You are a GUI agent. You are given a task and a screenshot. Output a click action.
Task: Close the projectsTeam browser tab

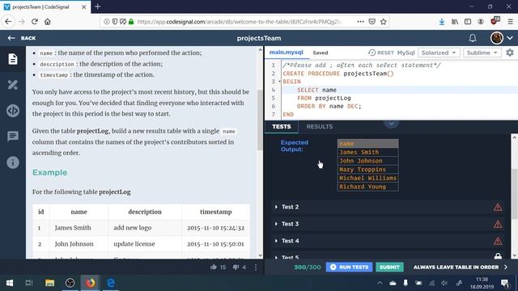84,7
